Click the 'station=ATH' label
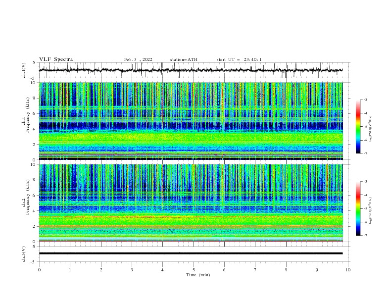 click(x=184, y=59)
